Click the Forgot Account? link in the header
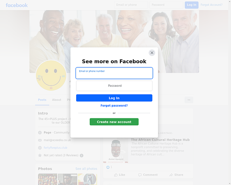Viewport: 231px width, 185px height. (x=211, y=5)
